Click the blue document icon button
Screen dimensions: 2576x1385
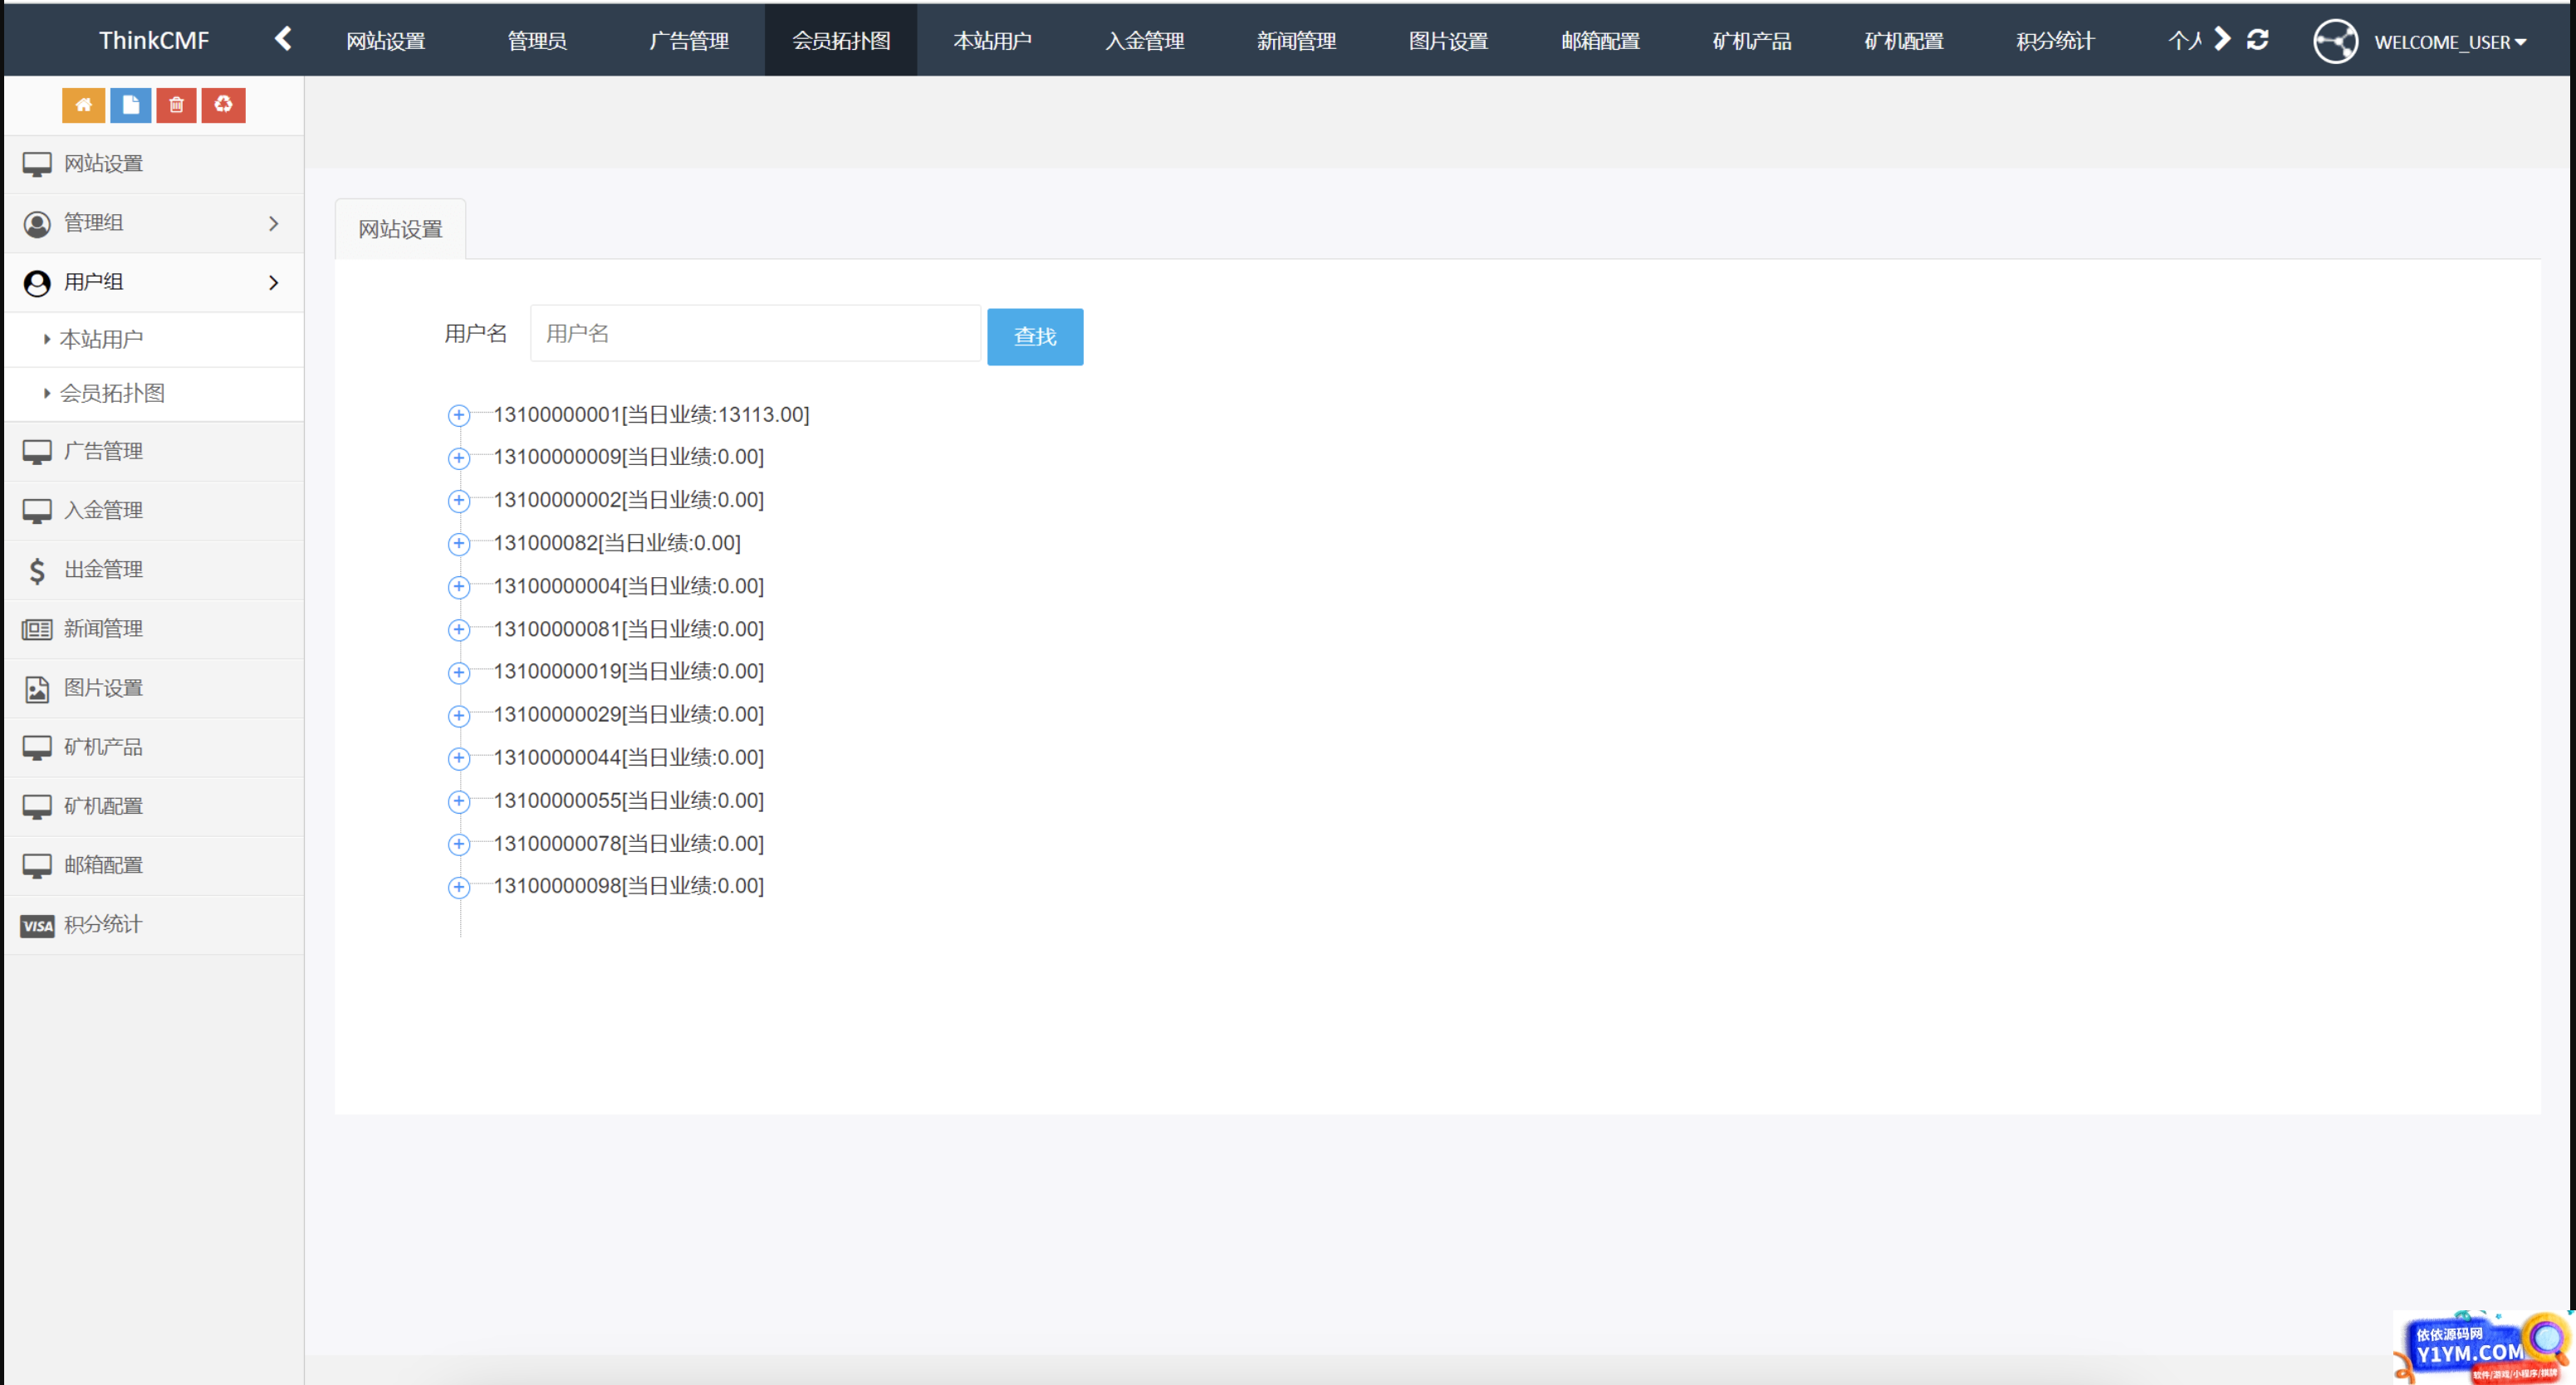click(x=130, y=105)
